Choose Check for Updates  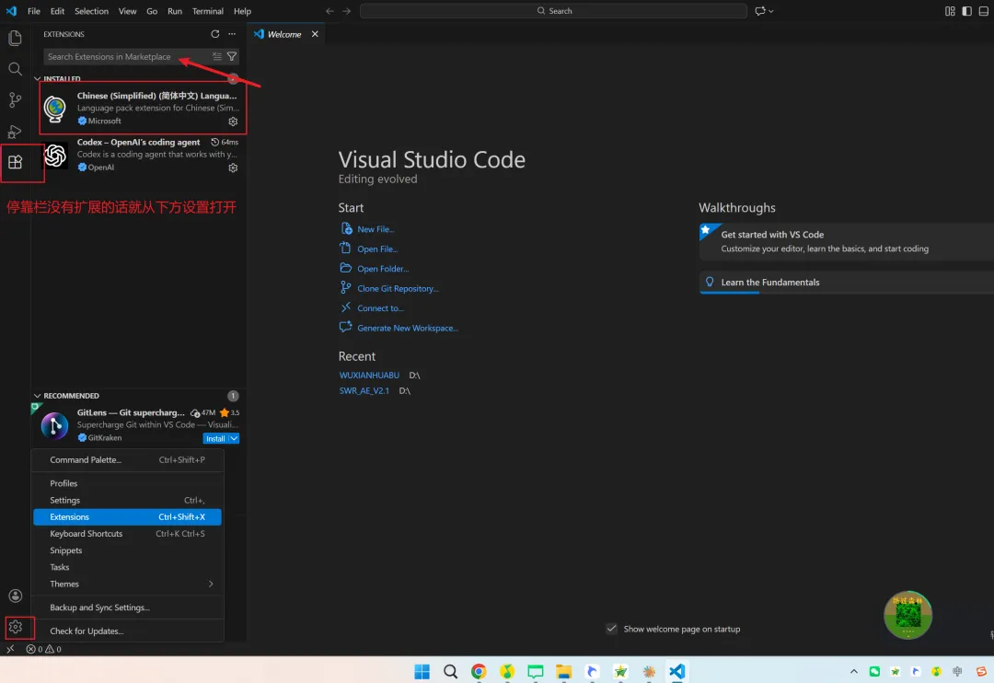(x=127, y=631)
